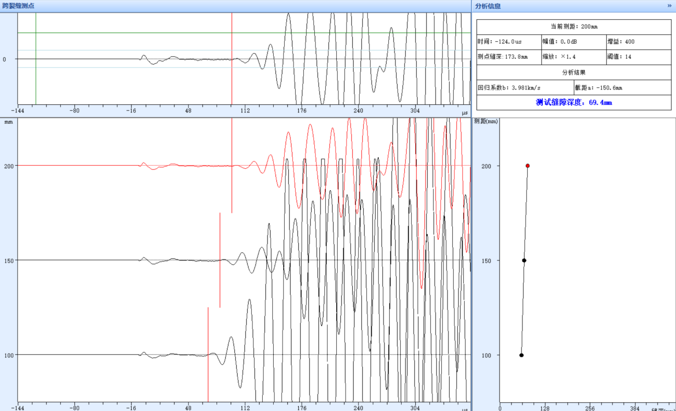Select the 回归系数b 3.981km/s cell

click(x=525, y=88)
